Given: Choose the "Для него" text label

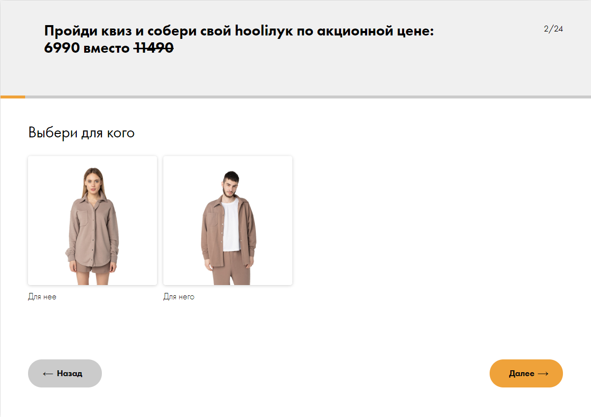Looking at the screenshot, I should tap(179, 297).
